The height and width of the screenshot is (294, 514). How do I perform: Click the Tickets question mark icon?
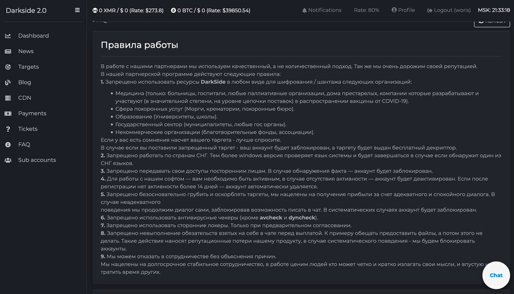(x=8, y=129)
